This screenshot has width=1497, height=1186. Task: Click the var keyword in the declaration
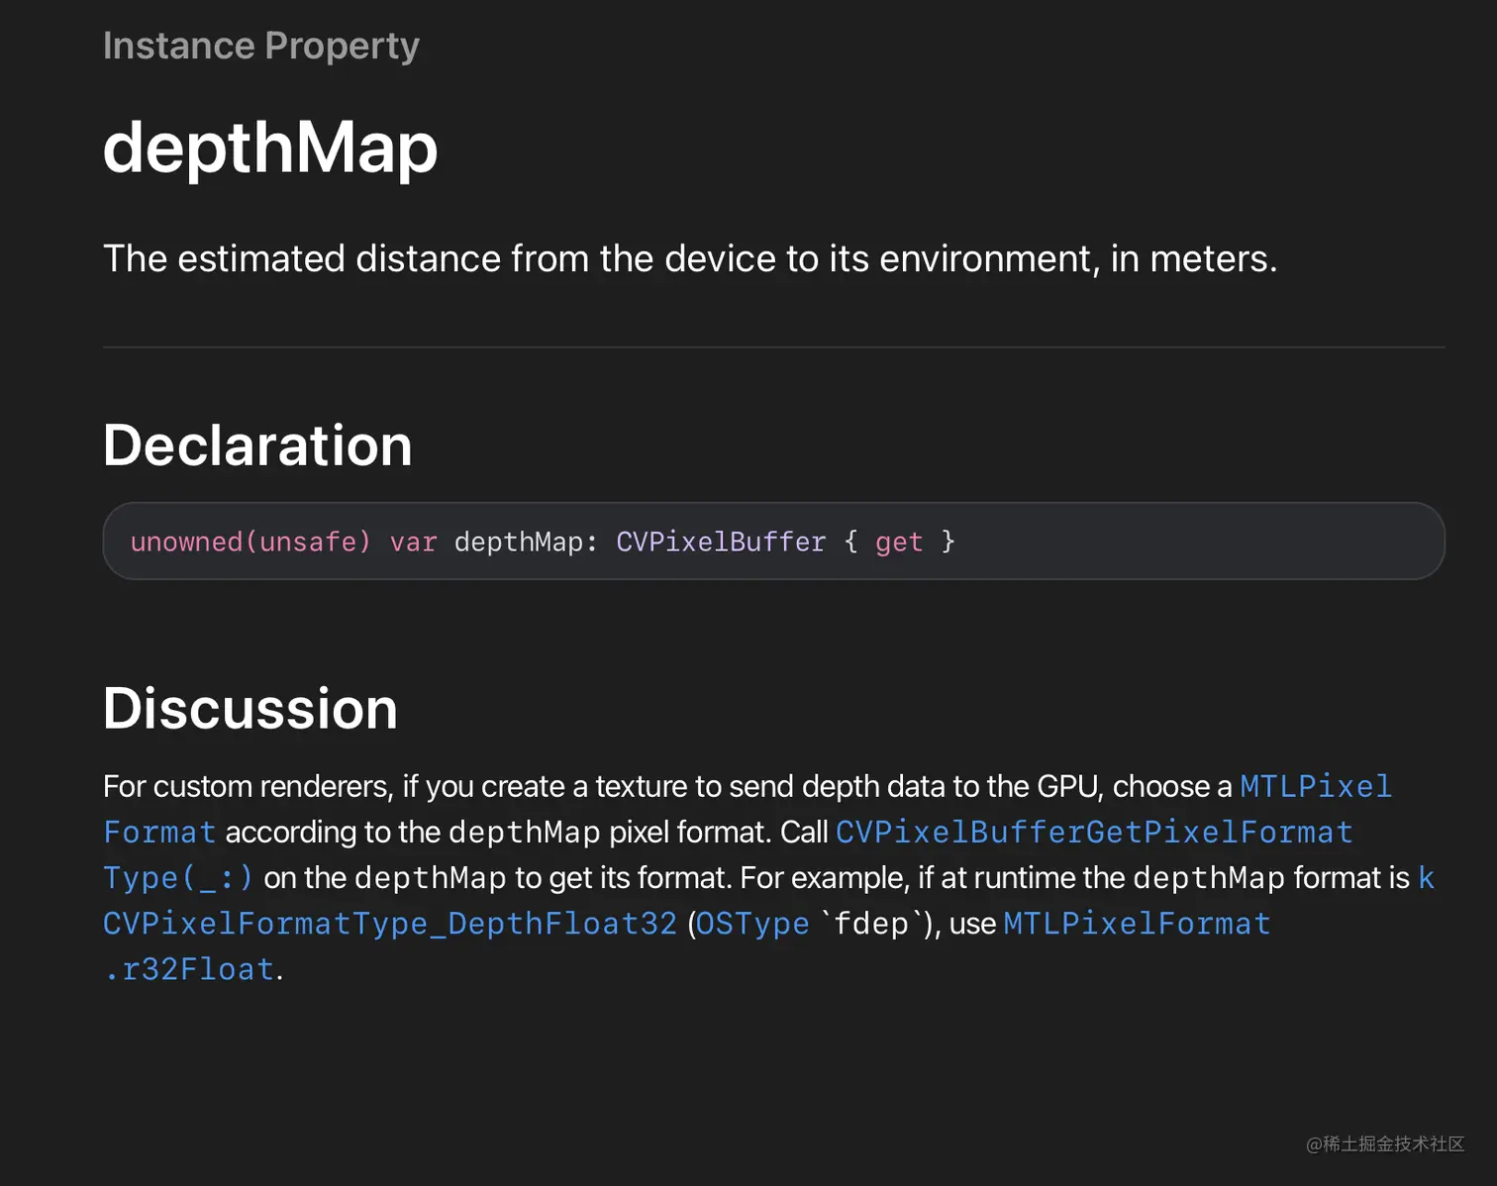pos(413,543)
